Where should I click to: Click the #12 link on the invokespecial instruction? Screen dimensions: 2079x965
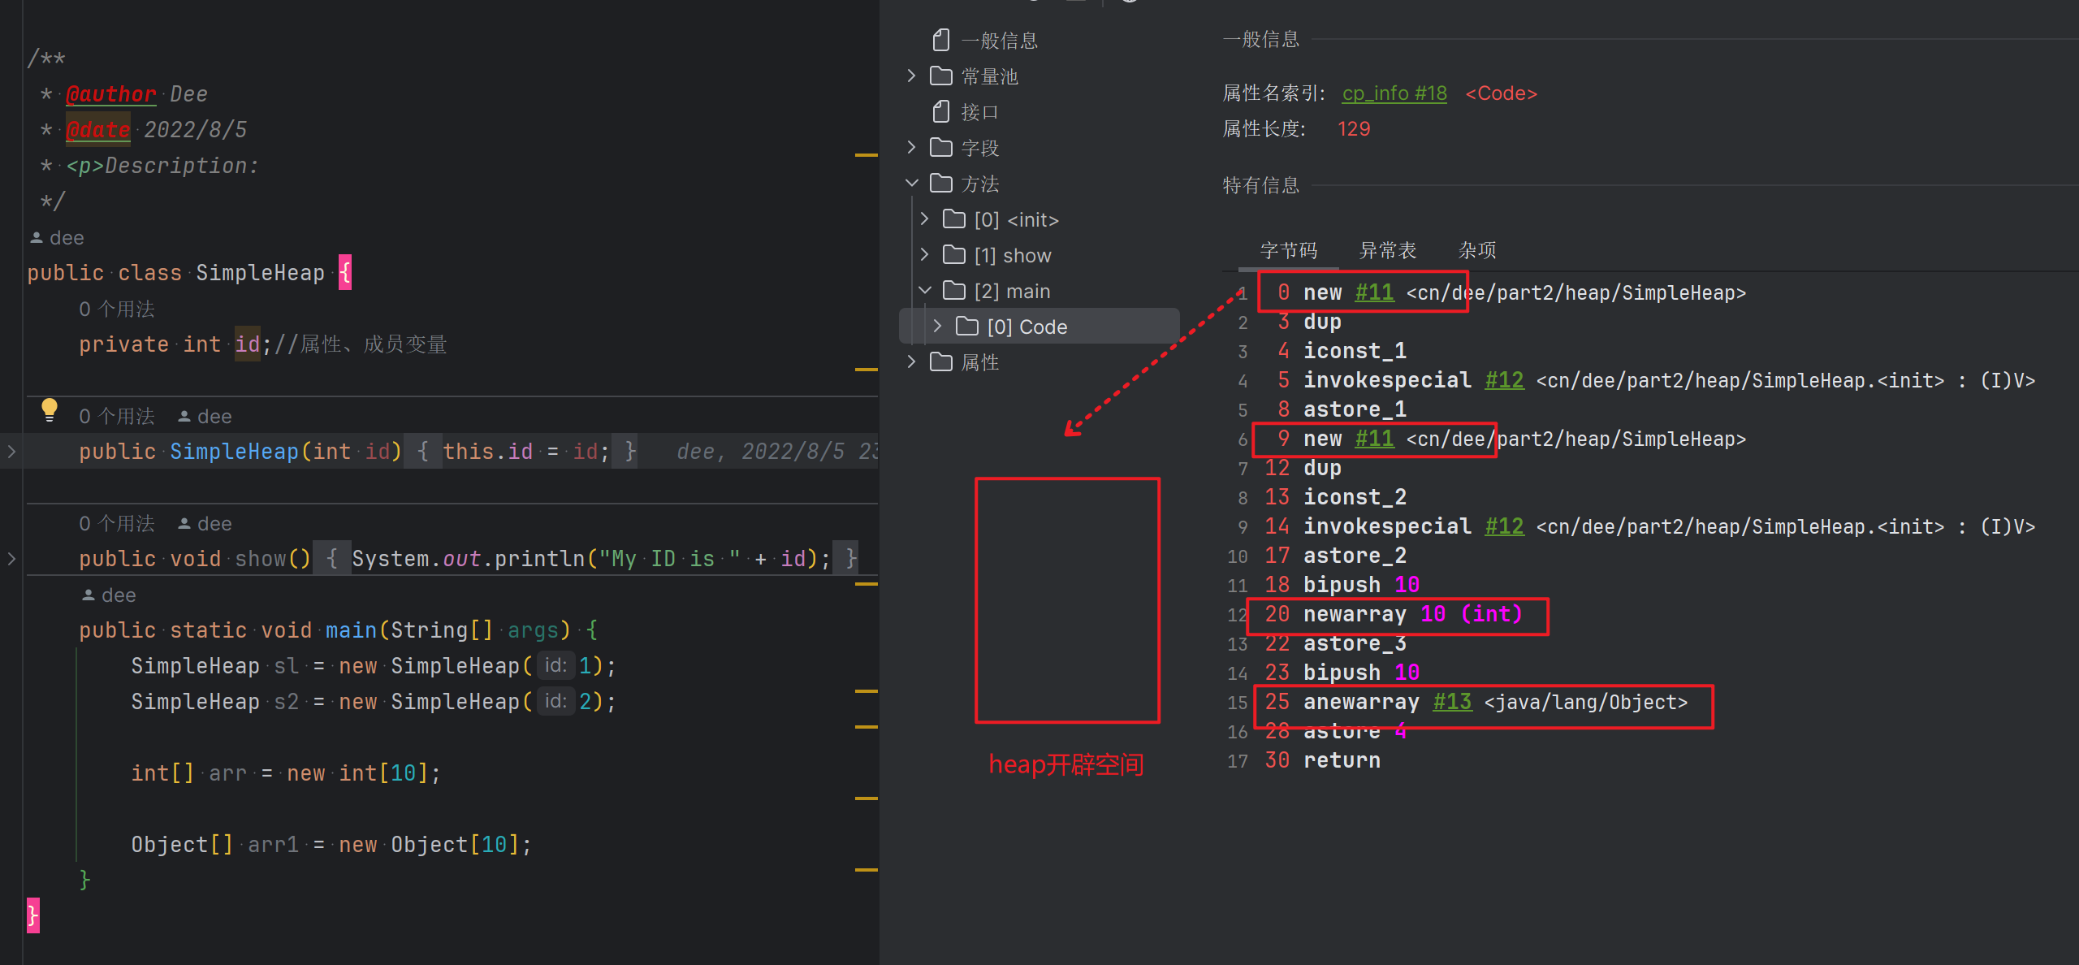click(1504, 379)
